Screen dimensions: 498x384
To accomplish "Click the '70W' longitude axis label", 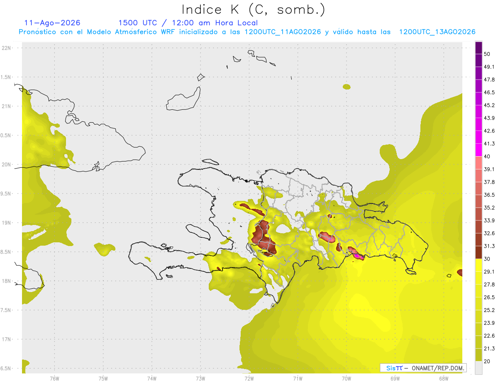I will tap(346, 379).
